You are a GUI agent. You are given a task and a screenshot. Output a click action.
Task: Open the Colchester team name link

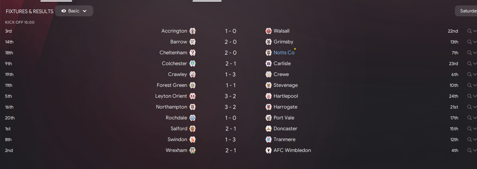click(x=174, y=64)
